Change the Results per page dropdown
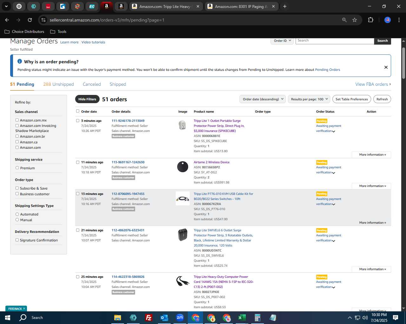Image resolution: width=406 pixels, height=324 pixels. coord(309,99)
